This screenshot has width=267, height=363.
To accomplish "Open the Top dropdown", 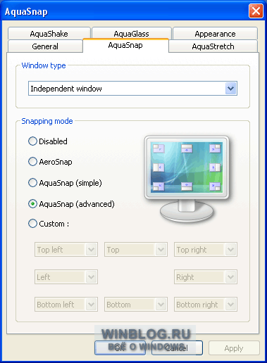I will tap(136, 250).
